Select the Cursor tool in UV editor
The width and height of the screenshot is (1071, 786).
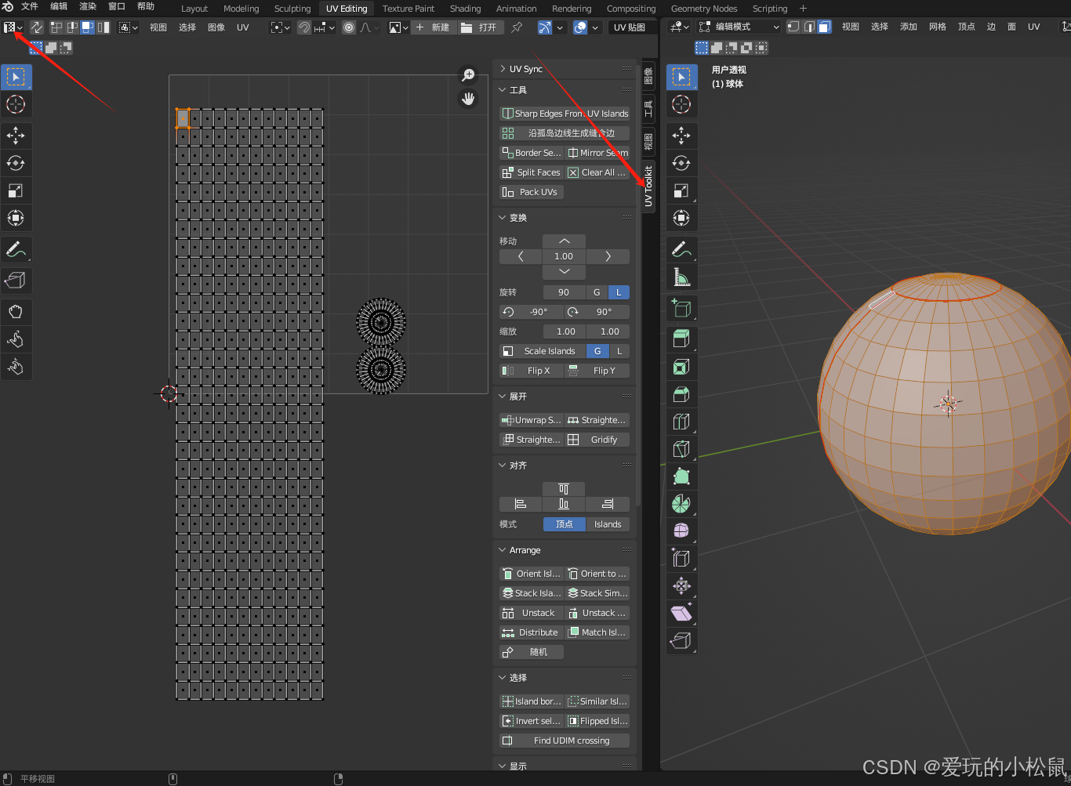click(x=16, y=104)
